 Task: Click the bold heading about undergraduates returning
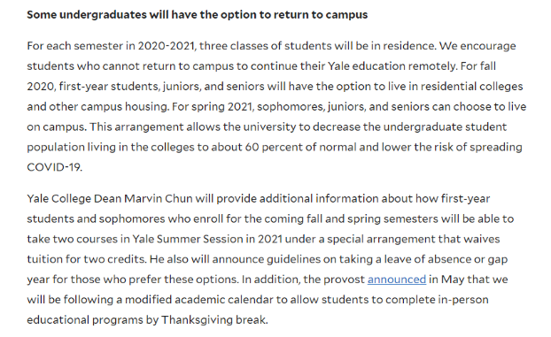[198, 15]
